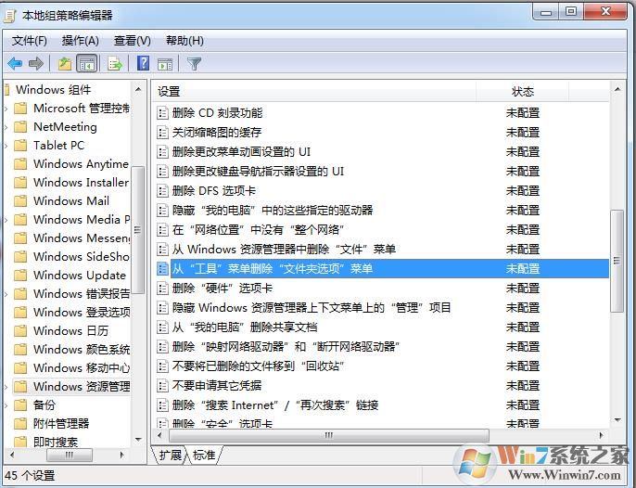Open the 查看(V) menu
This screenshot has height=488, width=636.
coord(133,41)
